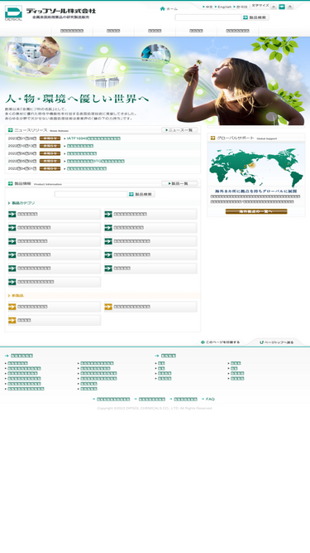Focus the product information search field
Screen dimensions: 310x553
tap(91, 194)
